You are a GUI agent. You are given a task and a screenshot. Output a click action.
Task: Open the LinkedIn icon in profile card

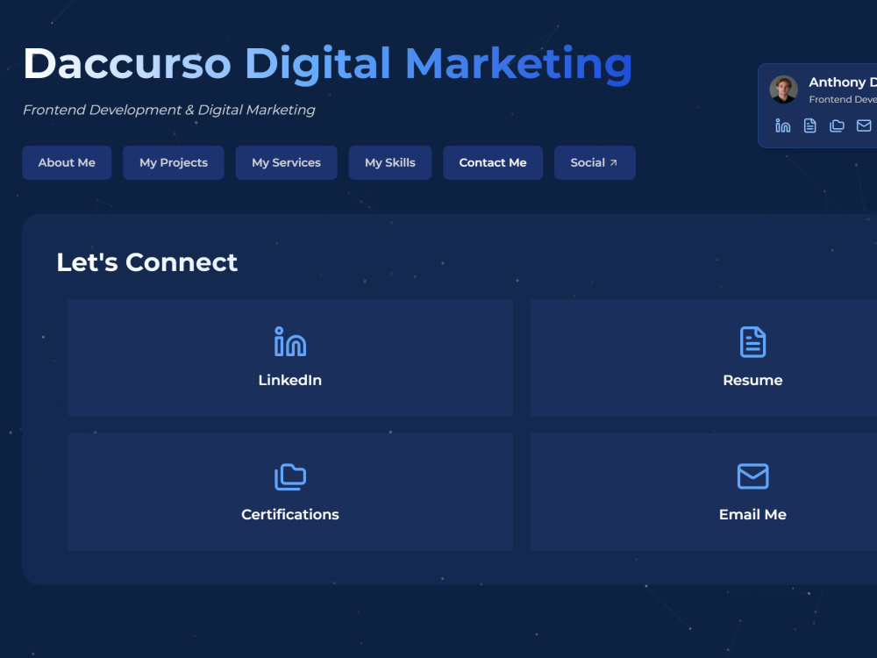(783, 125)
